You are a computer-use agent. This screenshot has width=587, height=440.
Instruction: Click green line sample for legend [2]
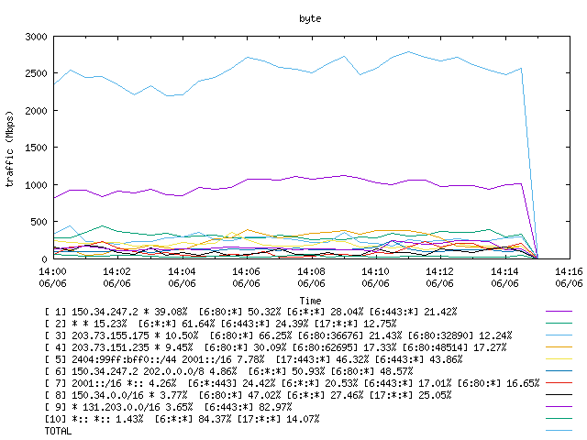559,323
